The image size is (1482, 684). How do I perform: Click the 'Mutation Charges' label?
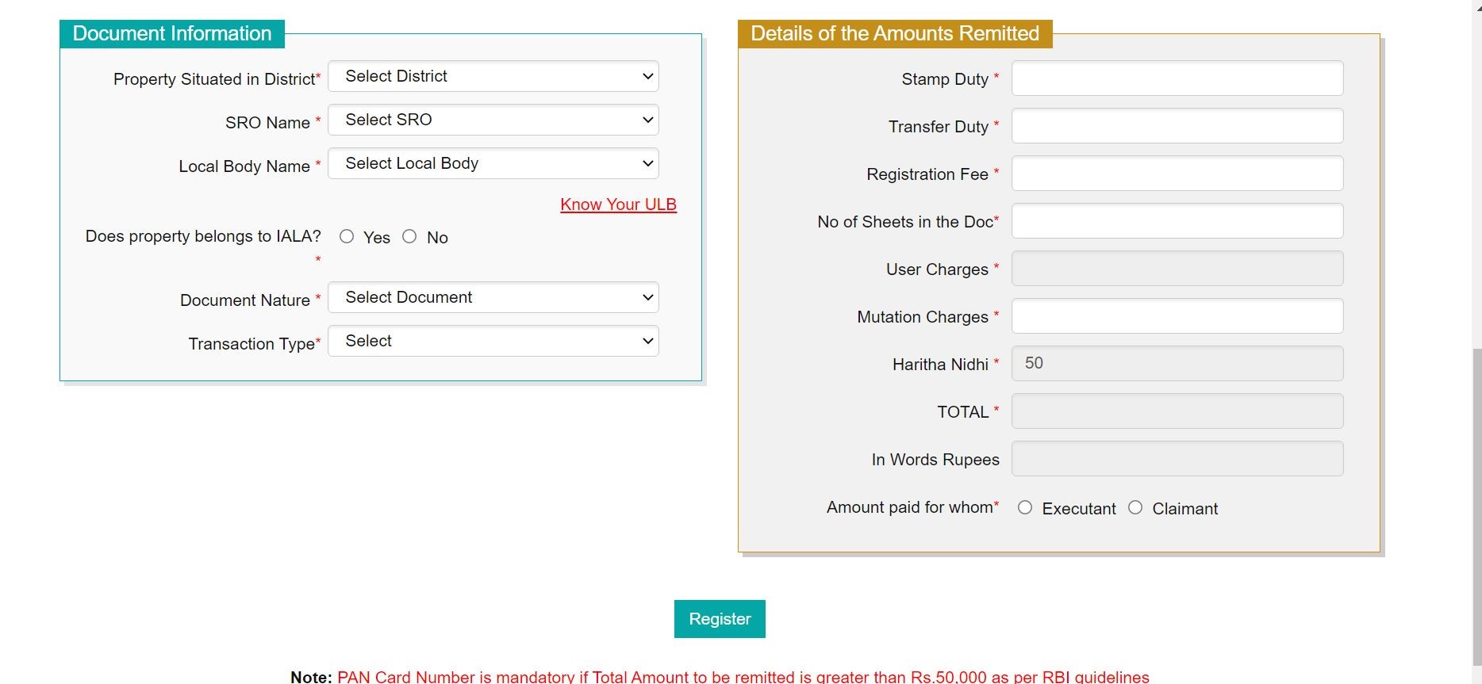click(x=923, y=317)
